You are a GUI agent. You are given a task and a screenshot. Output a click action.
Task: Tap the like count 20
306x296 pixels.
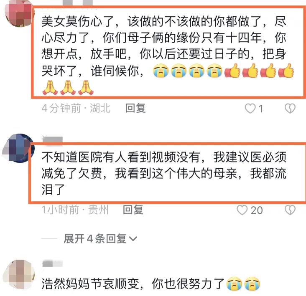coord(257,210)
